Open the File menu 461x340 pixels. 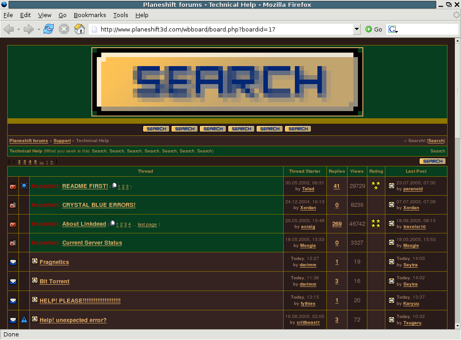click(x=8, y=15)
